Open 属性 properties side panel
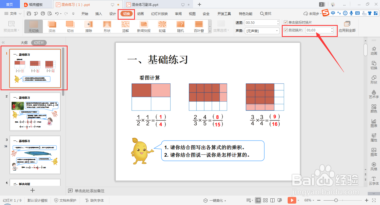The height and width of the screenshot is (205, 380). (374, 137)
